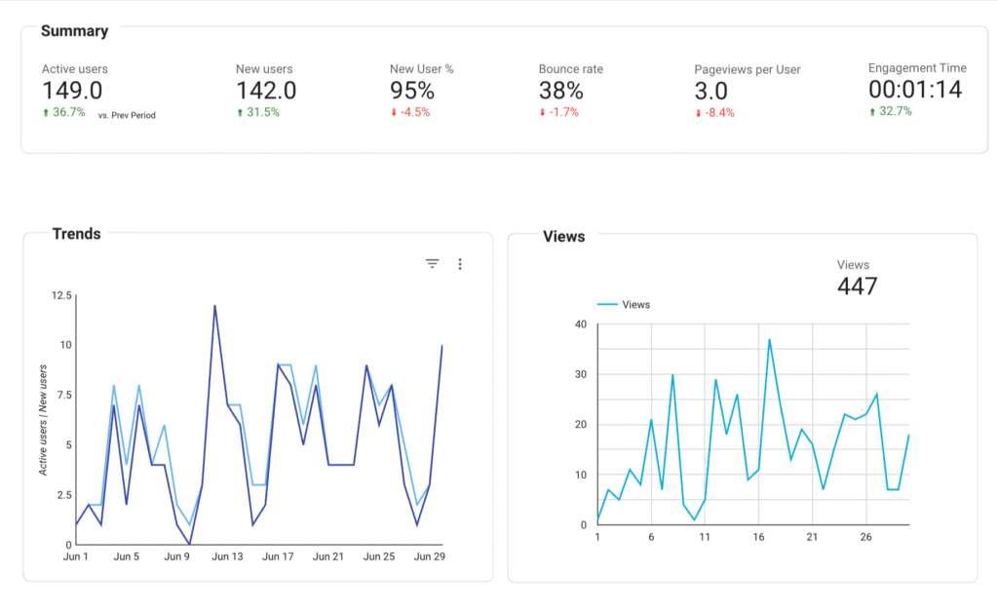This screenshot has width=998, height=611.
Task: Select the red arrow beside Bounce rate -1.7%
Action: click(x=543, y=113)
